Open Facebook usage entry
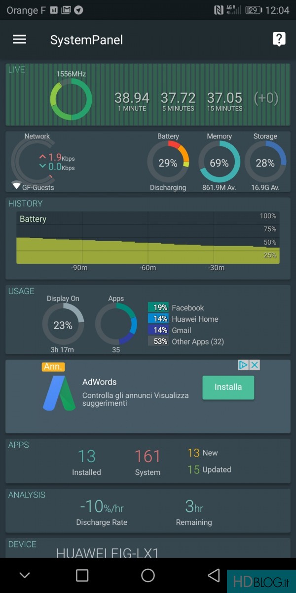 [187, 308]
